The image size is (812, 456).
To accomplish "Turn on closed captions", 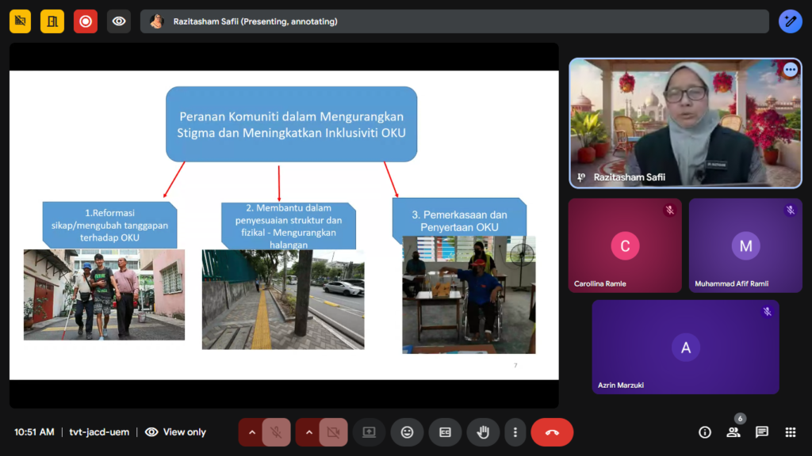I will click(445, 432).
